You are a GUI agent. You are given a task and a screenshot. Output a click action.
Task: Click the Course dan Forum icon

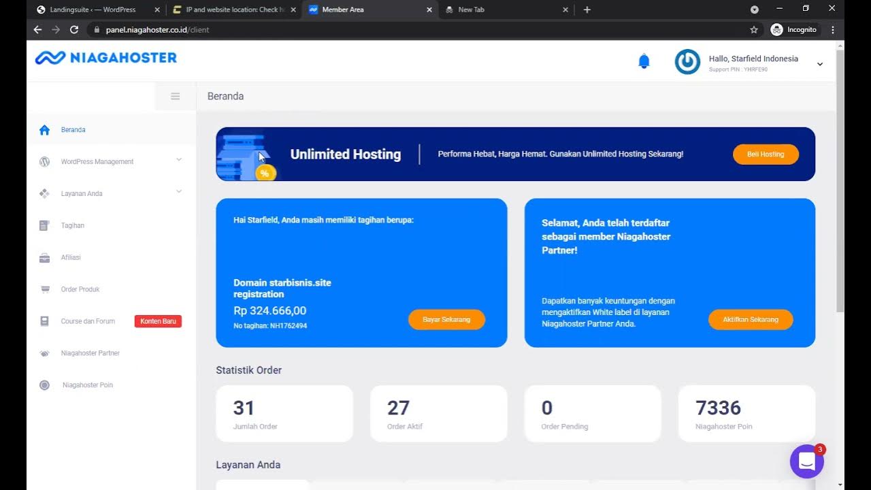click(x=44, y=321)
